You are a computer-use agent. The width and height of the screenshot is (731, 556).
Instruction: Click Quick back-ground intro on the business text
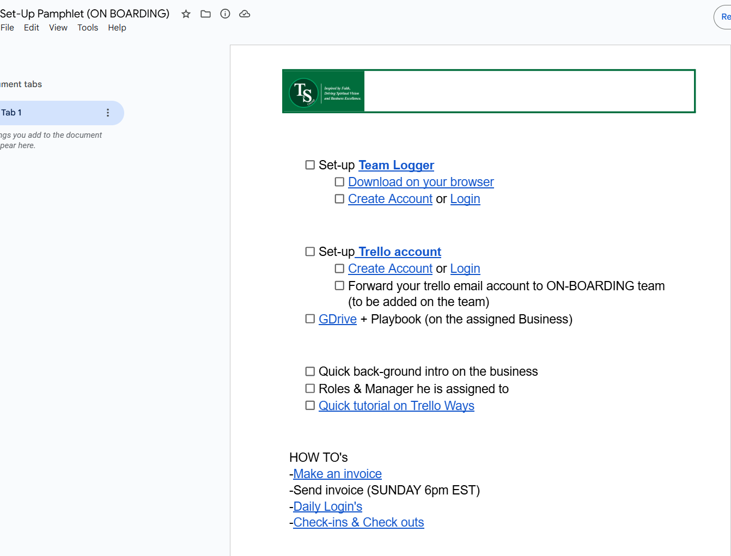[428, 371]
